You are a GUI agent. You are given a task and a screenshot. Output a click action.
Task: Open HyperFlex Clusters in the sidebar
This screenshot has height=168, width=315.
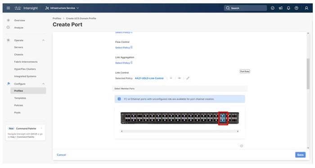point(25,69)
